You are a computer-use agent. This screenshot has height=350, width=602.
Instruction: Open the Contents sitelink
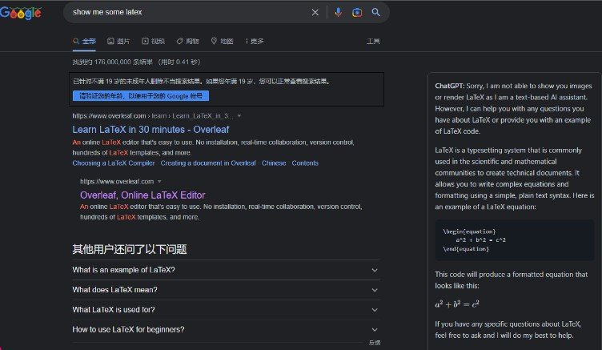305,163
